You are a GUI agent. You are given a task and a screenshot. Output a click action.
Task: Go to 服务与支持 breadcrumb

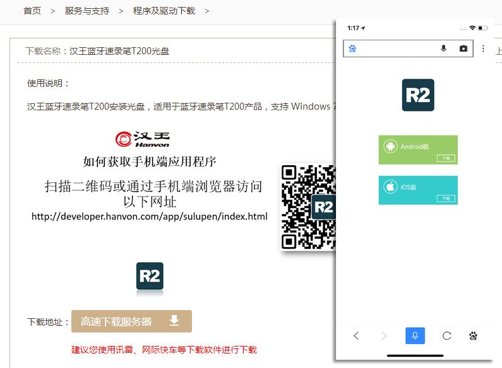pyautogui.click(x=87, y=11)
